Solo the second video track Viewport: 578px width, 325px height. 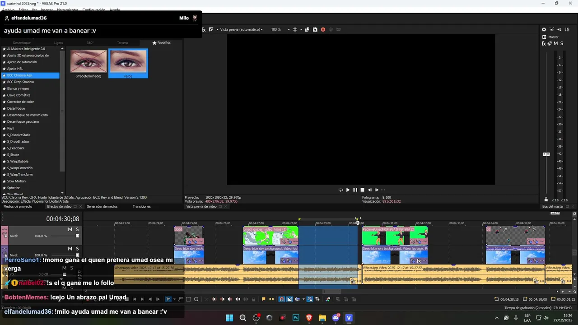coord(77,249)
